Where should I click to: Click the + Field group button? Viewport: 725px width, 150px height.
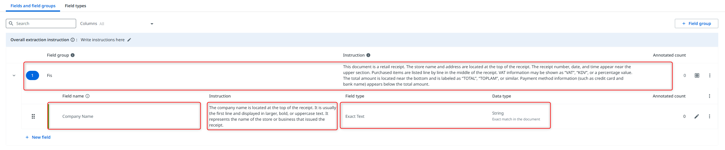[696, 24]
